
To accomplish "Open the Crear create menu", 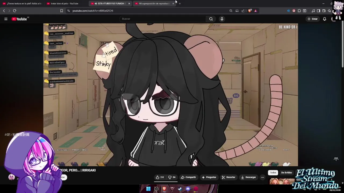I will point(313,19).
